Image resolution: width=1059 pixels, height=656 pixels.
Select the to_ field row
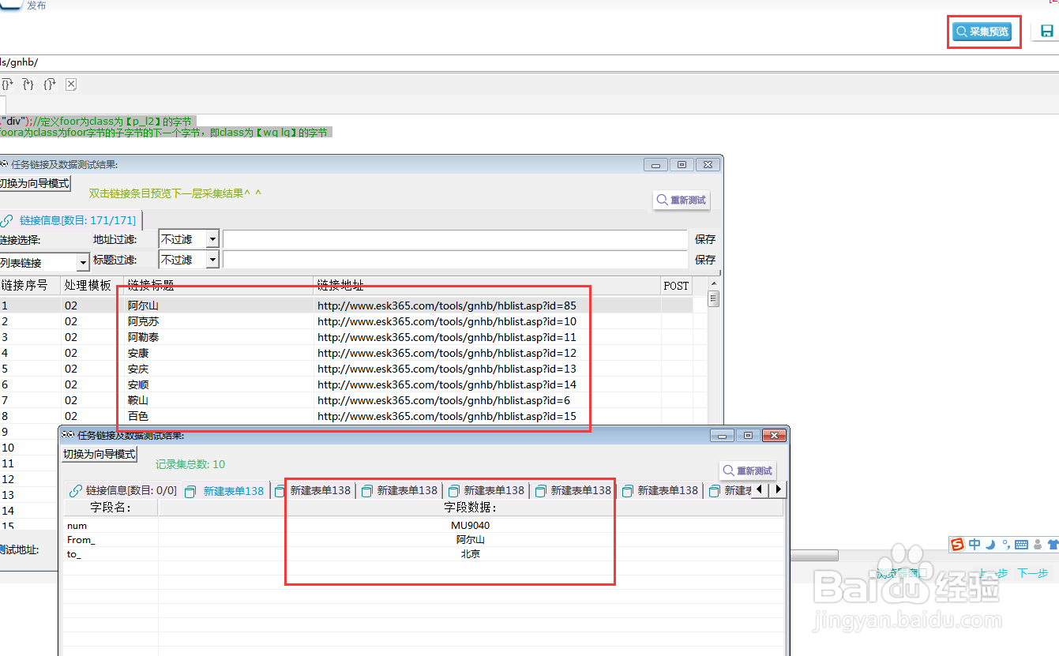424,554
